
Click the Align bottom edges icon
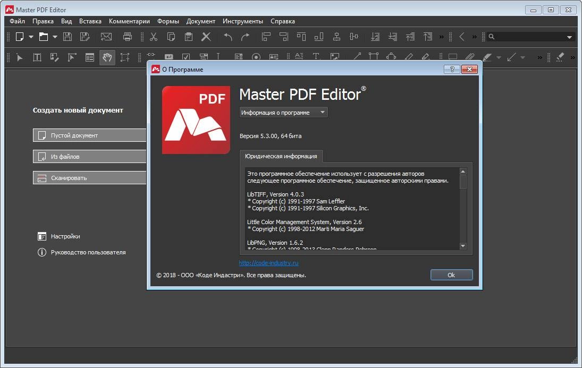coord(319,37)
